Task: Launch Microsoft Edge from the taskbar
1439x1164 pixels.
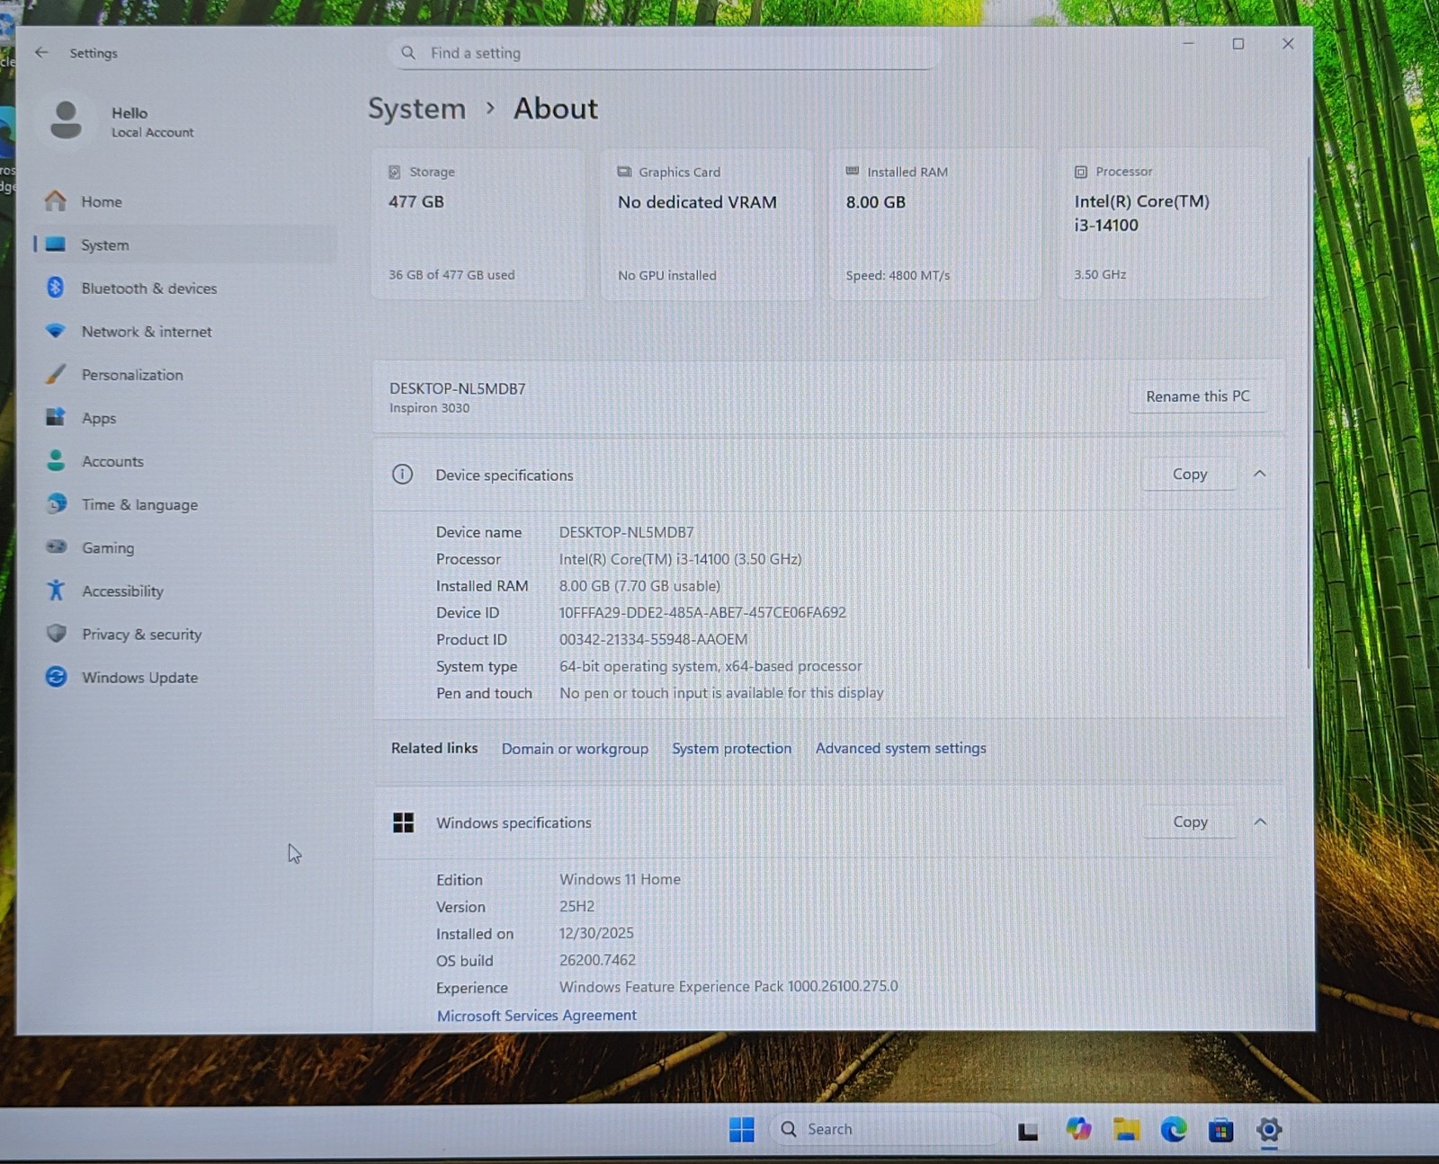Action: tap(1174, 1130)
